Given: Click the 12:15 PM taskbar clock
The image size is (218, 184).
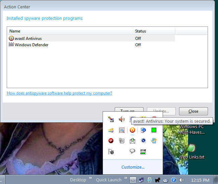Looking at the screenshot, I should coord(200,180).
